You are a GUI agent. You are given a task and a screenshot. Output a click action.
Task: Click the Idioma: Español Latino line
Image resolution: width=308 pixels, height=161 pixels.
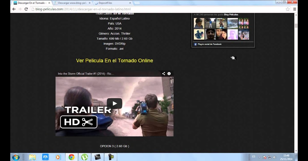click(x=114, y=18)
